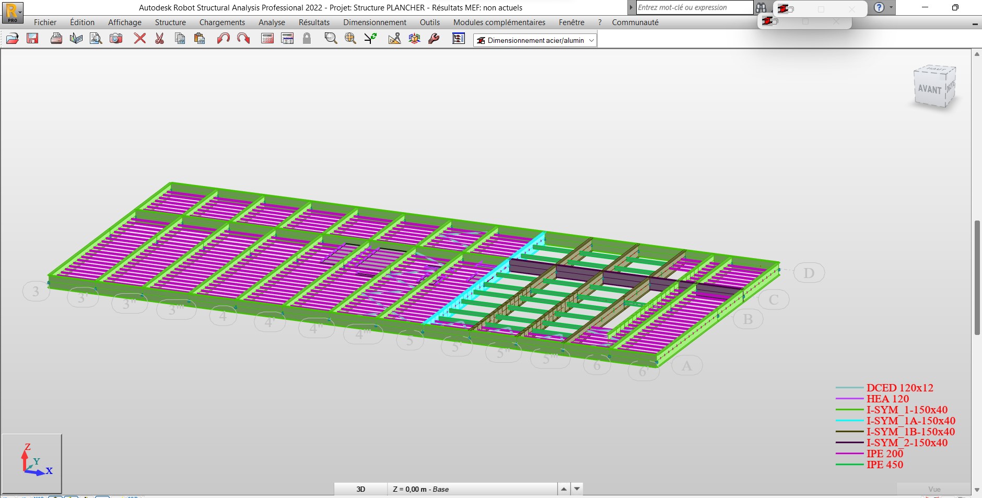This screenshot has width=982, height=498.
Task: Click the keyword search input field
Action: pyautogui.click(x=694, y=7)
